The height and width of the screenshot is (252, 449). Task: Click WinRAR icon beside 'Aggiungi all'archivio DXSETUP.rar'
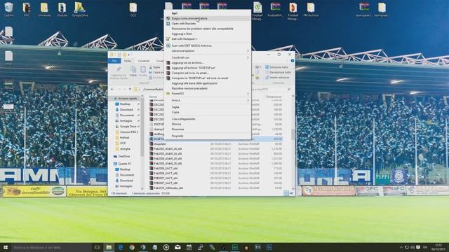[x=168, y=68]
